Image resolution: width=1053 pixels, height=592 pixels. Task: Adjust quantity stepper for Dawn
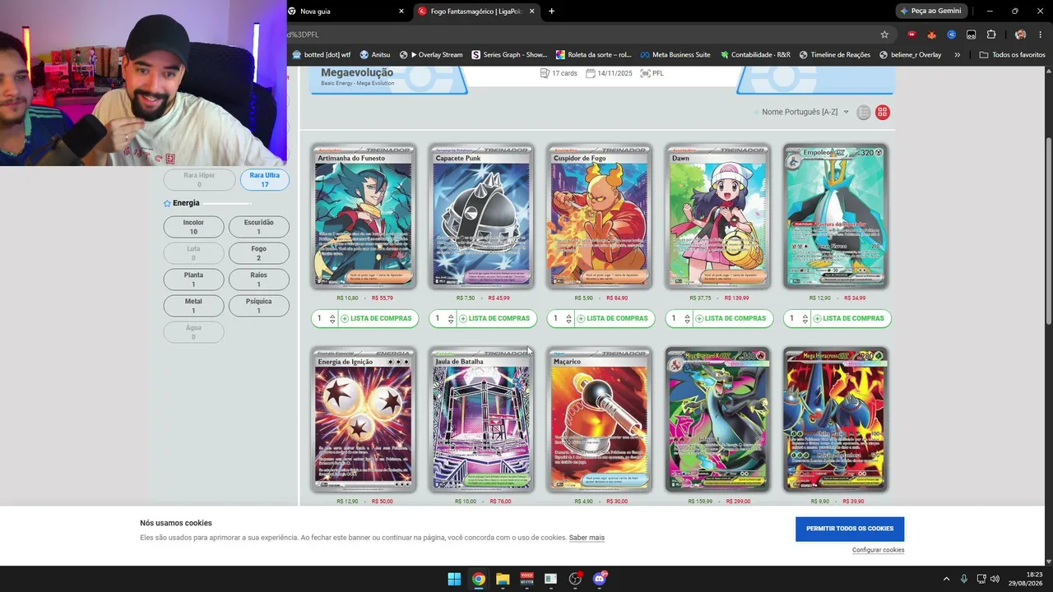687,318
